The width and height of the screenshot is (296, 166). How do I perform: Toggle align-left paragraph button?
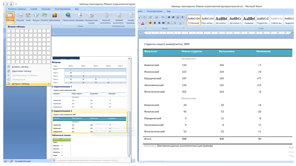click(150, 23)
